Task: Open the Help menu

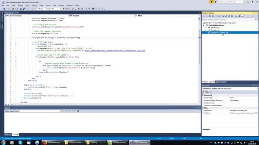Action: coord(77,5)
